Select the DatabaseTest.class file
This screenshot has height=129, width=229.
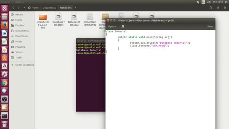(x=59, y=20)
